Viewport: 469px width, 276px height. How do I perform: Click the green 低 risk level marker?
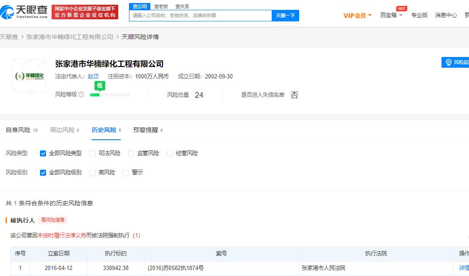pos(100,86)
